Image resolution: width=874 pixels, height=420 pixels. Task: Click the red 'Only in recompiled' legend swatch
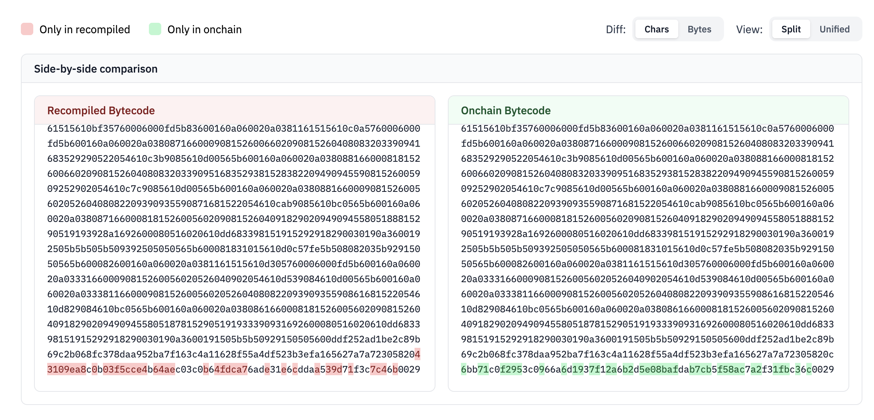(27, 29)
